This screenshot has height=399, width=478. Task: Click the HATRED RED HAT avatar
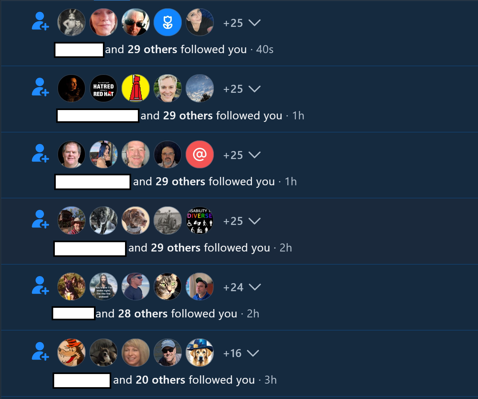pos(104,88)
